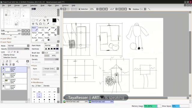The width and height of the screenshot is (192, 108).
Task: Click the Scale zoom-in plus button
Action: [x=26, y=31]
